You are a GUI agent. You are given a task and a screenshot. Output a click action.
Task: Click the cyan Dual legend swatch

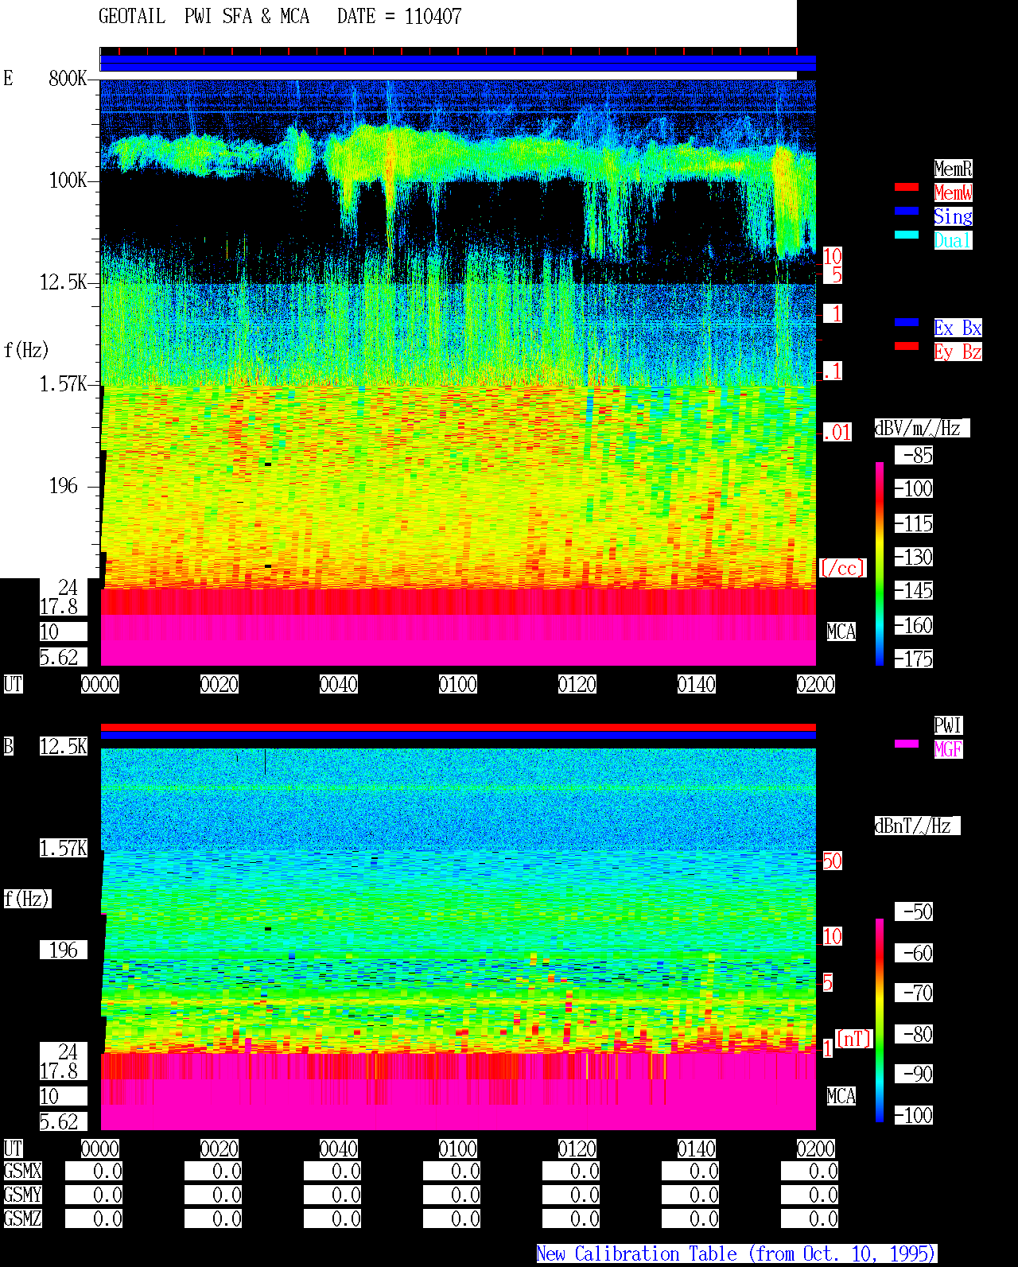pyautogui.click(x=907, y=235)
